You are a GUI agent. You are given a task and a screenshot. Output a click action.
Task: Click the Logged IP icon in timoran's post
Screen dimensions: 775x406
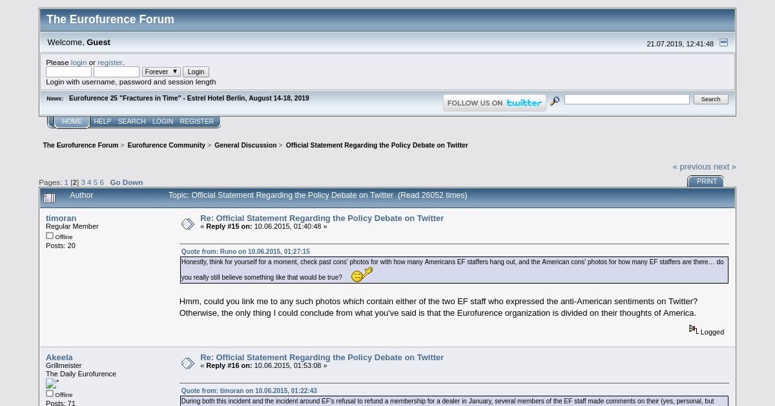point(693,329)
